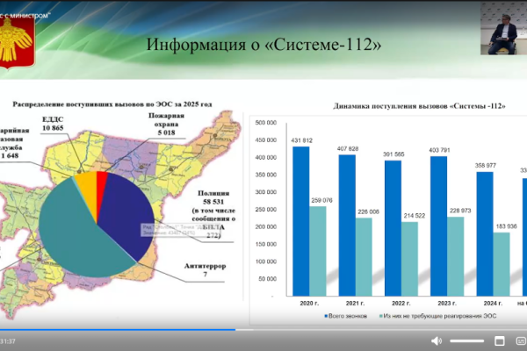Screen dimensions: 527x351
Task: Click the slide title «Системе-112»
Action: (263, 45)
